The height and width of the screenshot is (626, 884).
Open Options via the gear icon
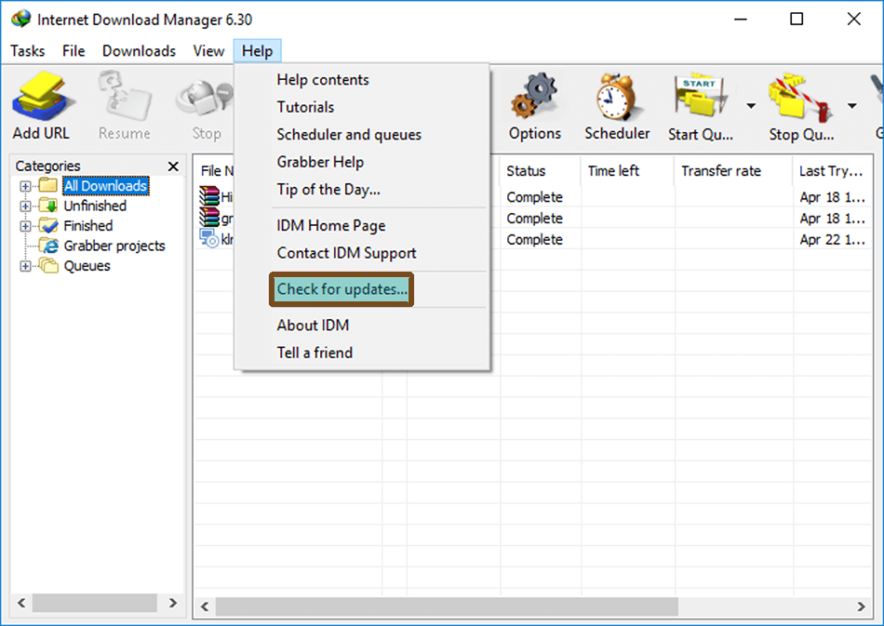(x=535, y=102)
